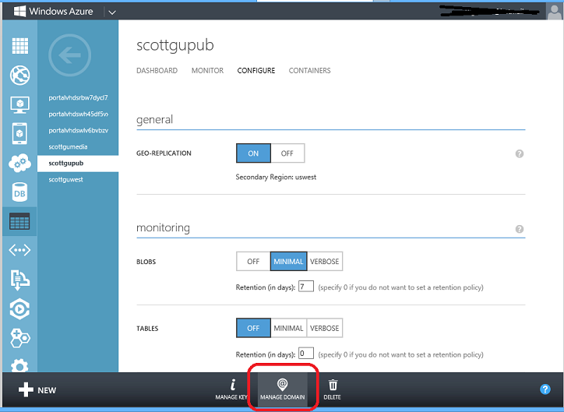The image size is (564, 412).
Task: Set Tables monitoring to MINIMAL
Action: tap(288, 328)
